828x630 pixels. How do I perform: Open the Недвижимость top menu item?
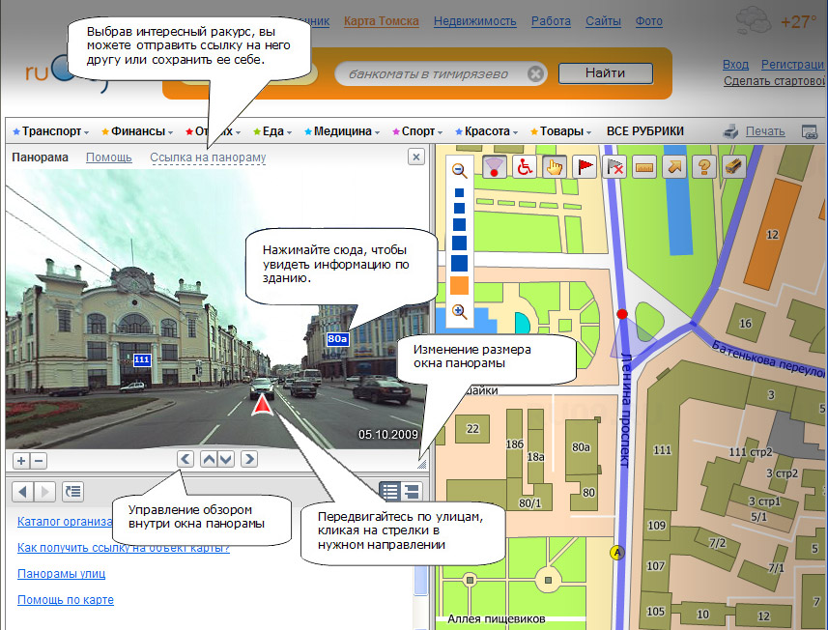[x=474, y=20]
